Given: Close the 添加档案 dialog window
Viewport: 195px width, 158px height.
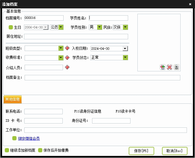Looking at the screenshot, I should click(190, 4).
